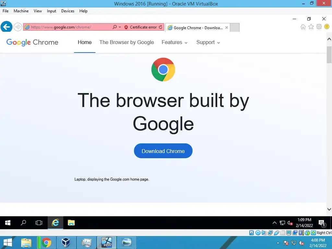This screenshot has width=332, height=249.
Task: Open VirtualBox Devices menu
Action: pos(68,11)
